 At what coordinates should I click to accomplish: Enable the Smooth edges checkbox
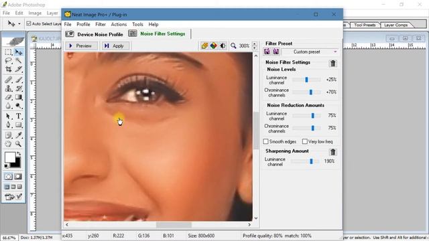coord(265,141)
